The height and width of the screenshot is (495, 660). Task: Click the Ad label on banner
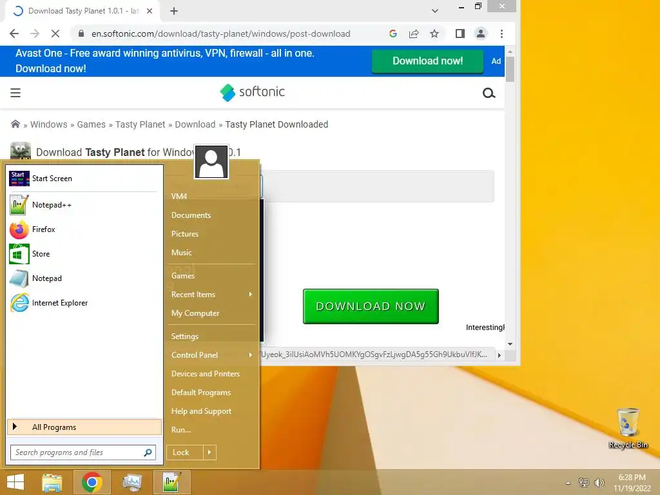(496, 61)
